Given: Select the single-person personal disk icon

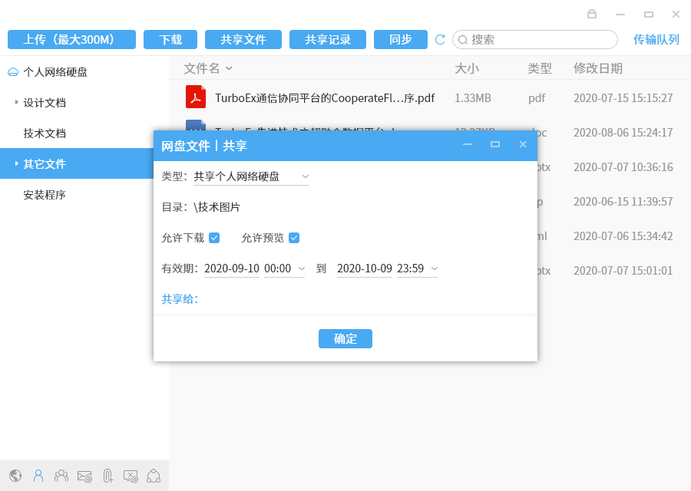Looking at the screenshot, I should point(38,476).
